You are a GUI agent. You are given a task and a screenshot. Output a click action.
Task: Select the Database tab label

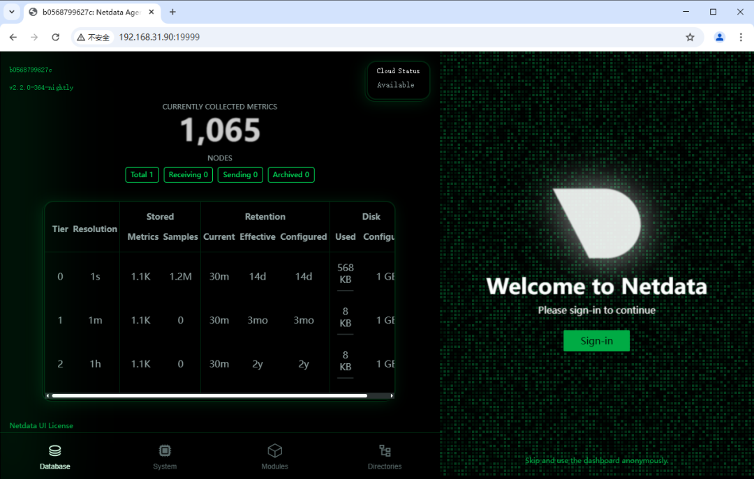click(55, 466)
